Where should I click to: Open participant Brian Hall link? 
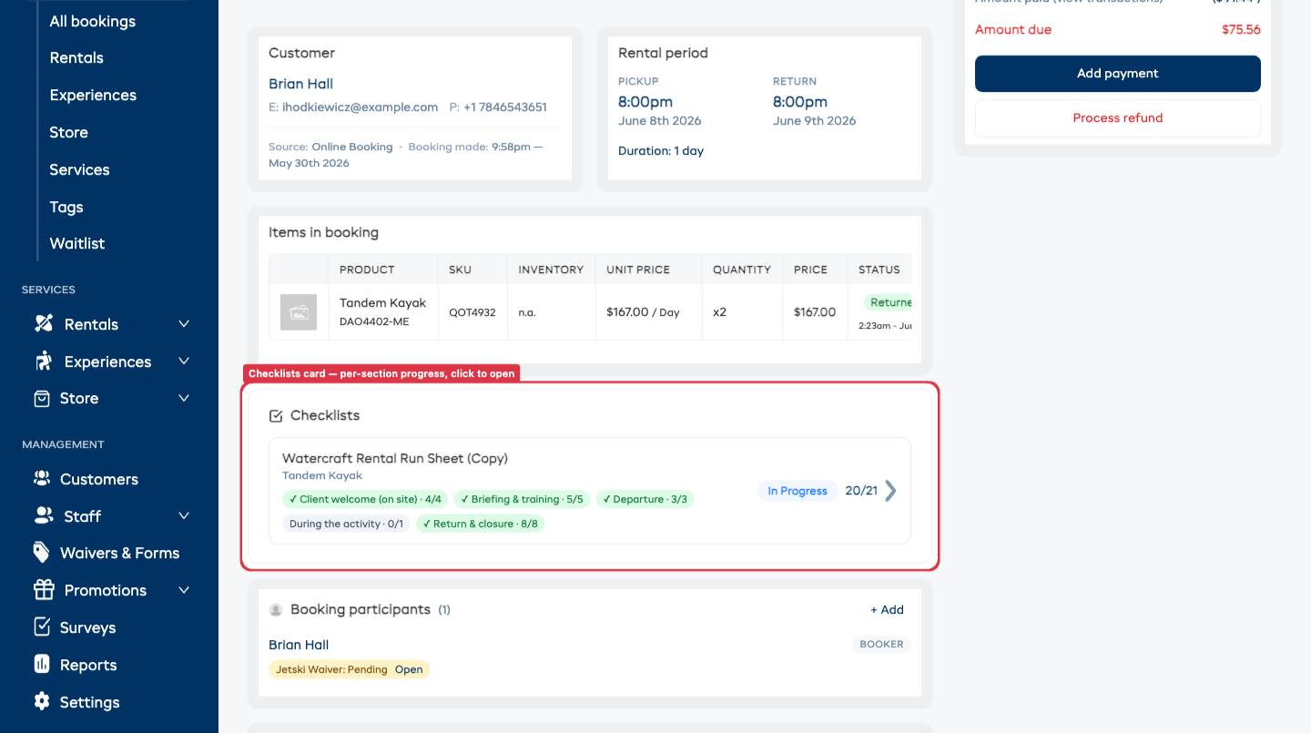point(299,645)
